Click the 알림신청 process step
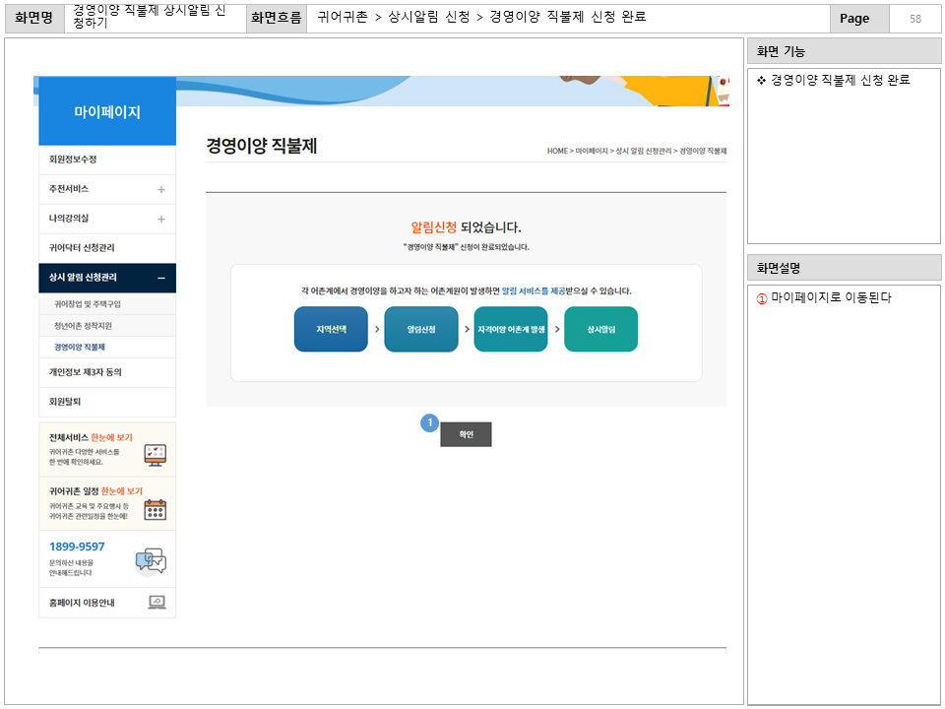The height and width of the screenshot is (709, 945). coord(420,331)
